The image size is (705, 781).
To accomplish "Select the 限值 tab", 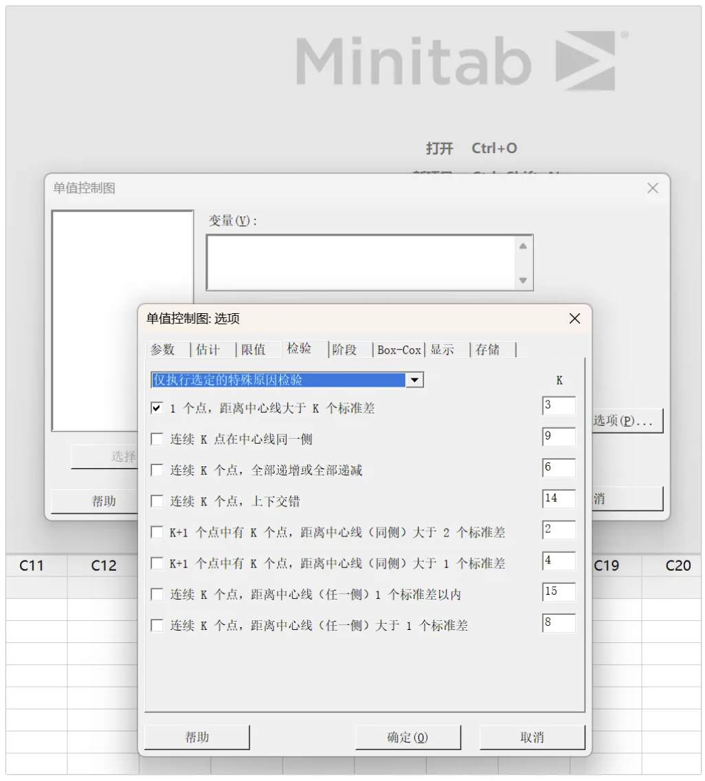I will tap(254, 350).
